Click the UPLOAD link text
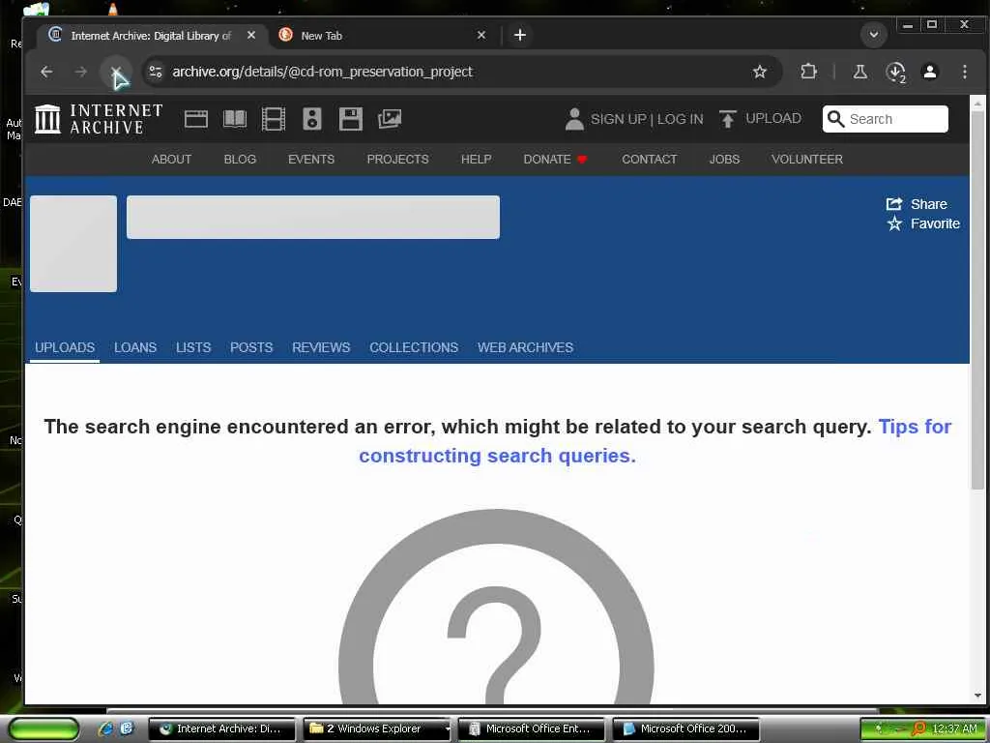990x743 pixels. (772, 118)
